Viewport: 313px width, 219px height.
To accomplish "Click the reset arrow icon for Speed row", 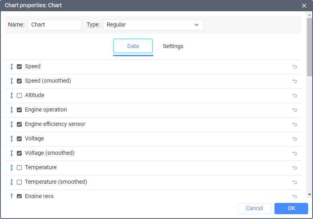I will click(x=295, y=67).
